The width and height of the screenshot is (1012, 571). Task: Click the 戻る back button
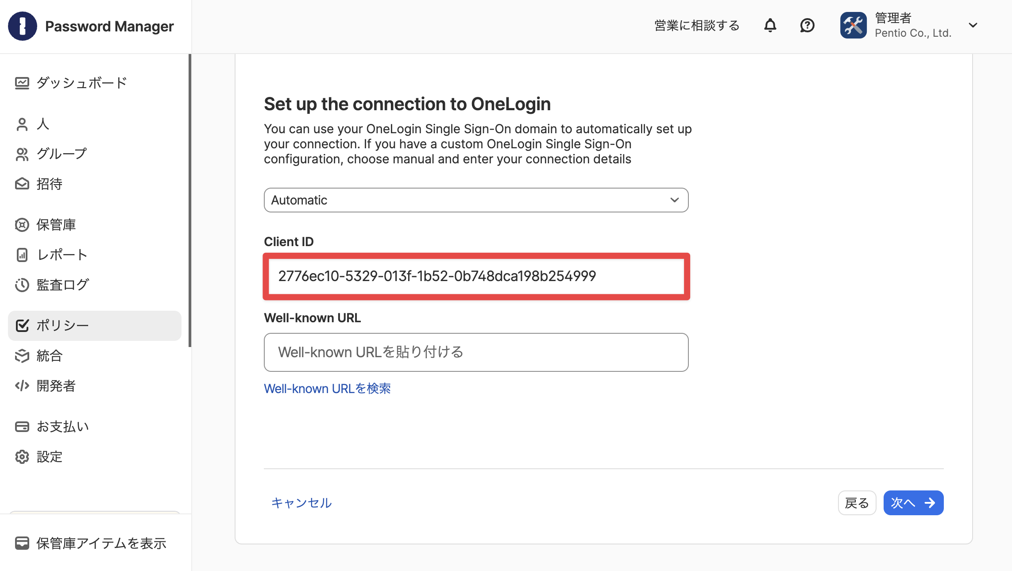click(857, 503)
